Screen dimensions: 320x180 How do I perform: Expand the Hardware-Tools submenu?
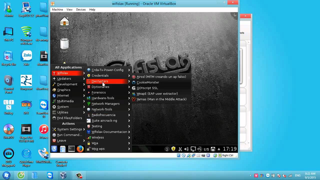coord(108,98)
